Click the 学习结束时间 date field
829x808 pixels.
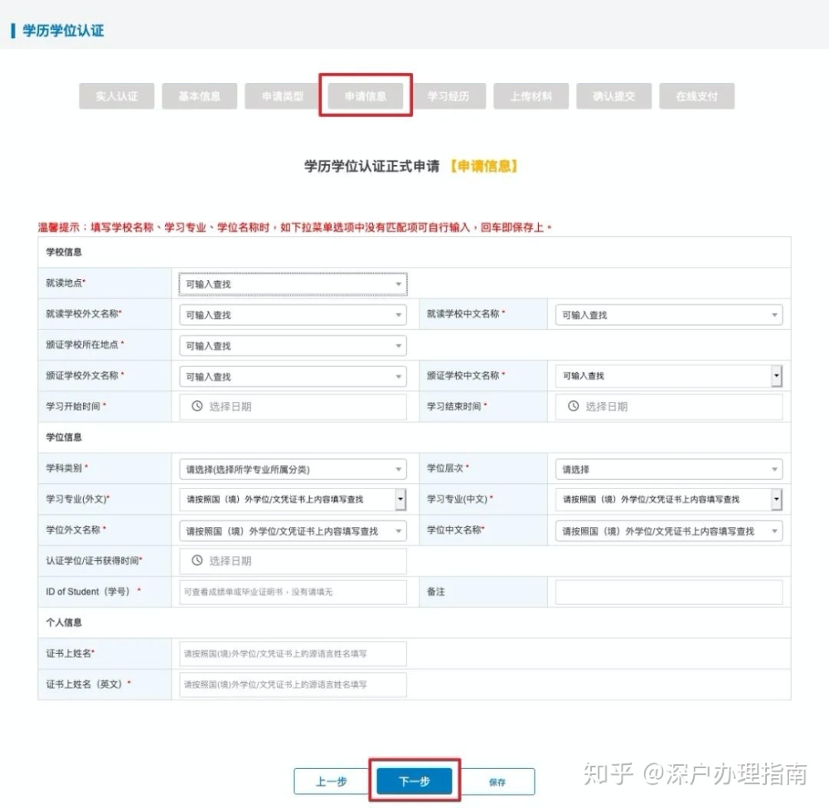669,406
